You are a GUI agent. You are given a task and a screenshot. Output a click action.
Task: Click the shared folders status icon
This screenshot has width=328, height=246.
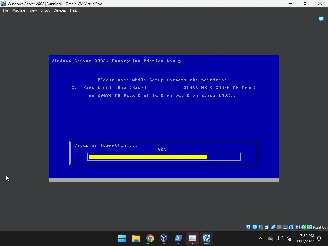279,227
